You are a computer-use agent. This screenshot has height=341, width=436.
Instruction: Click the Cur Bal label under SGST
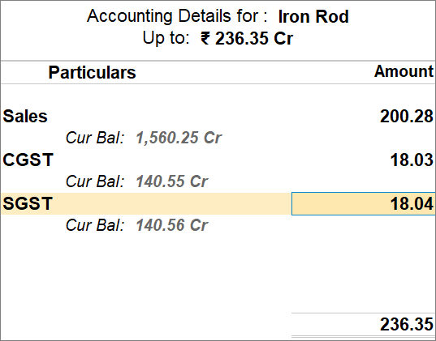coord(95,225)
